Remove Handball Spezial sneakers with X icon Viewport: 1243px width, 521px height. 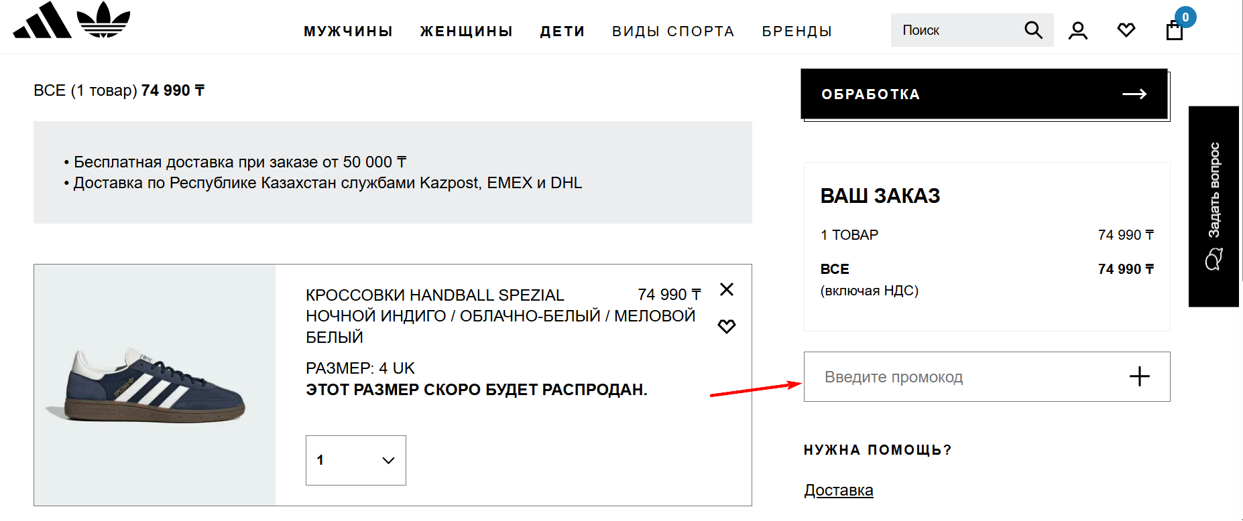click(727, 290)
